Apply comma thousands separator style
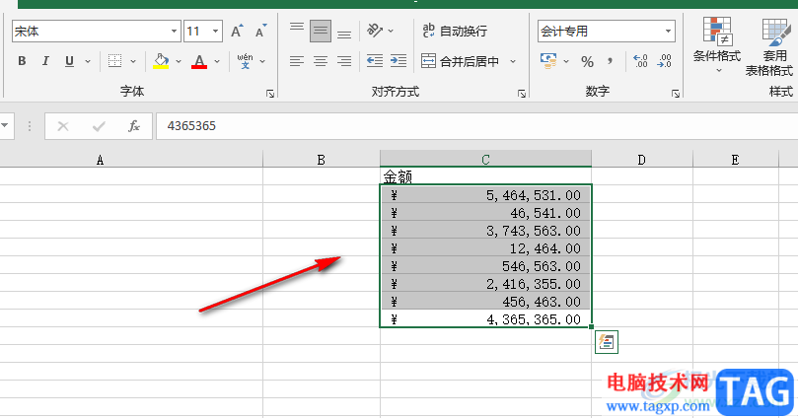This screenshot has height=418, width=798. click(x=610, y=62)
